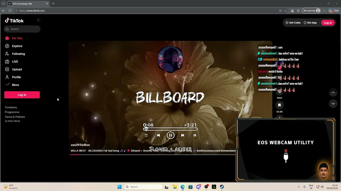
Task: Show hidden system tray icons
Action: (299, 187)
